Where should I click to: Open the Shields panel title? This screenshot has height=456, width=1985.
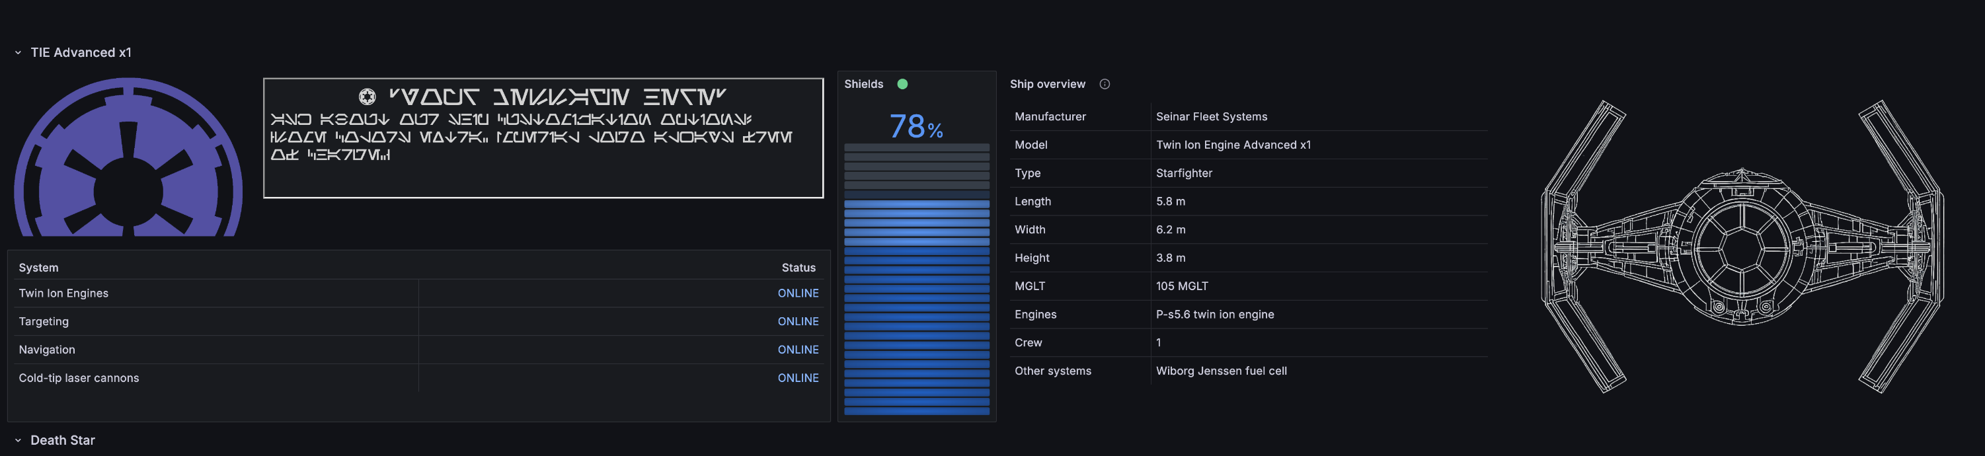[x=863, y=84]
